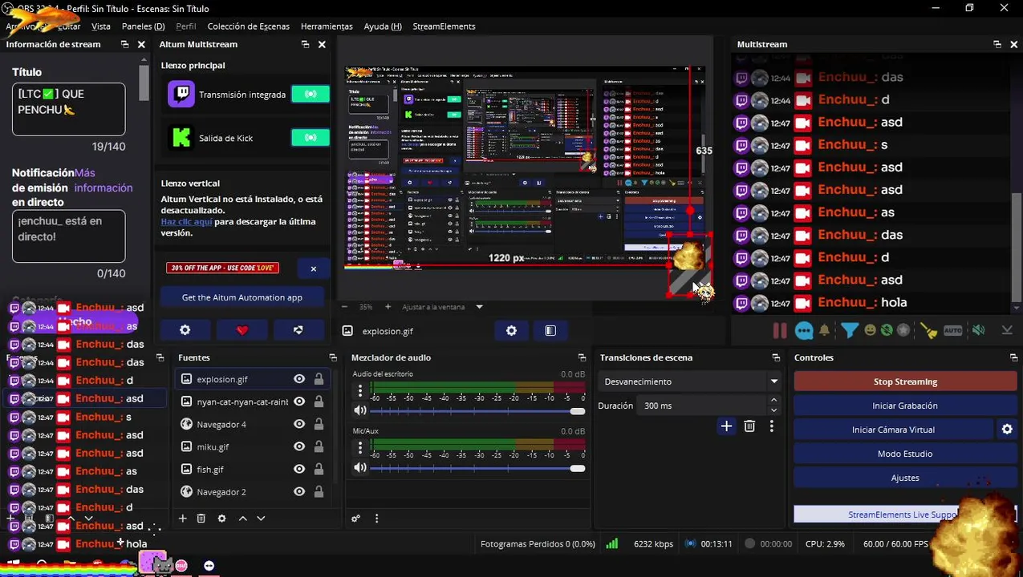Open Ajustes from Controles

click(x=905, y=478)
